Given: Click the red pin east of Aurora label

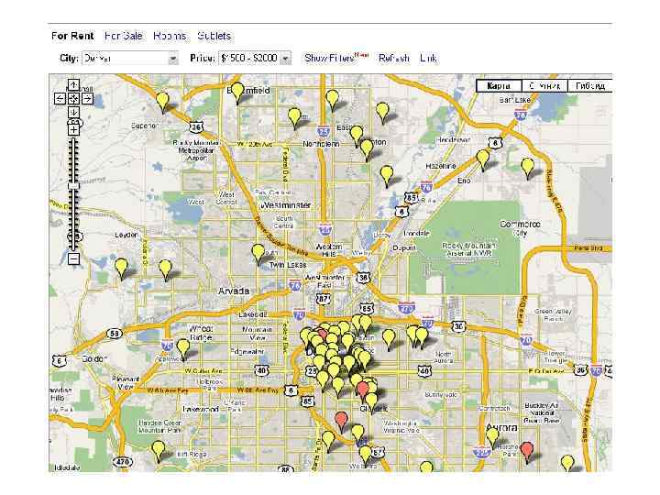Looking at the screenshot, I should click(x=526, y=452).
